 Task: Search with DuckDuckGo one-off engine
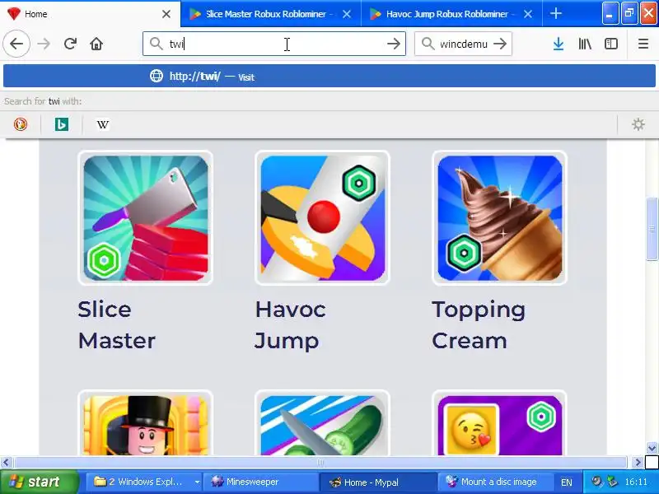[x=20, y=124]
